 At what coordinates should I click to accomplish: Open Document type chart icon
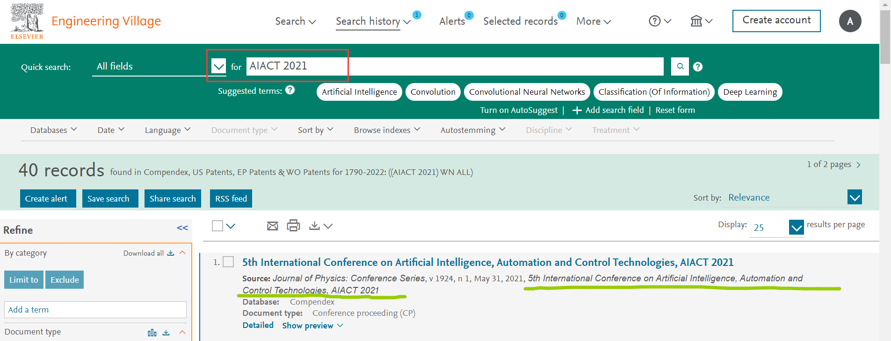coord(152,333)
